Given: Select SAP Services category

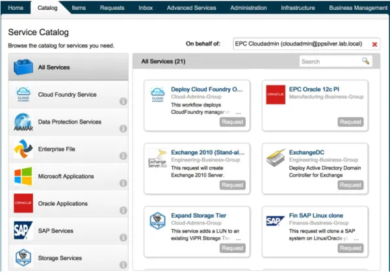Looking at the screenshot, I should (55, 230).
